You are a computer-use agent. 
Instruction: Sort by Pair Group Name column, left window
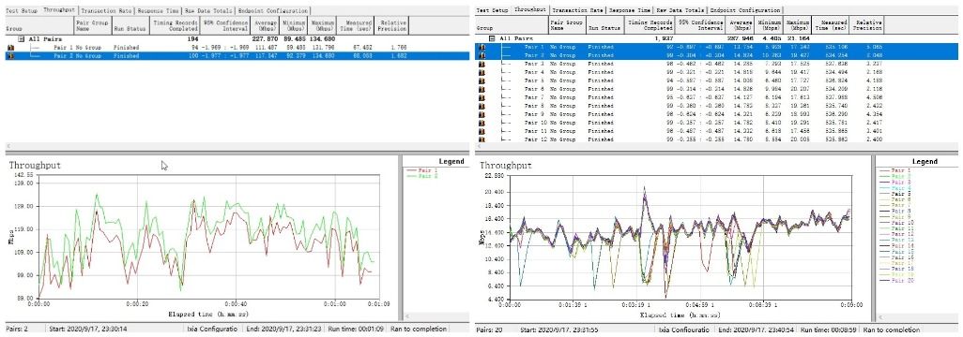92,25
